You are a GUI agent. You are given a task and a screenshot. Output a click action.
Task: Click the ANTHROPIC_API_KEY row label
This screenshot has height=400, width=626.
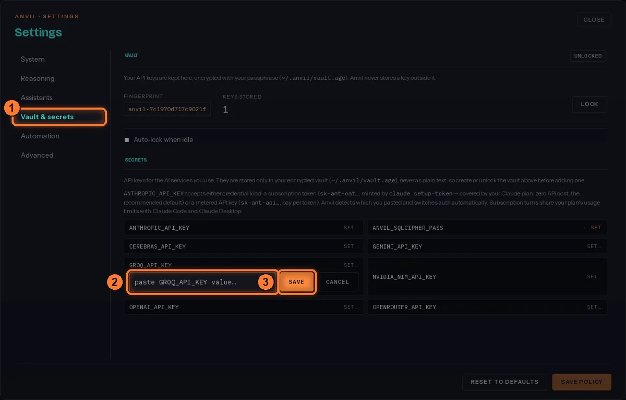(159, 228)
